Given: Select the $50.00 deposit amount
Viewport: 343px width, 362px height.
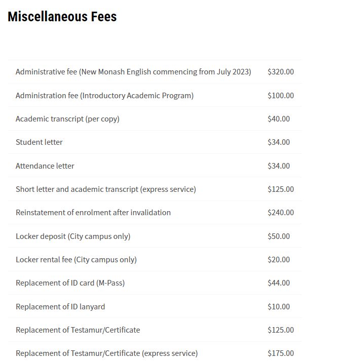Looking at the screenshot, I should tap(279, 236).
